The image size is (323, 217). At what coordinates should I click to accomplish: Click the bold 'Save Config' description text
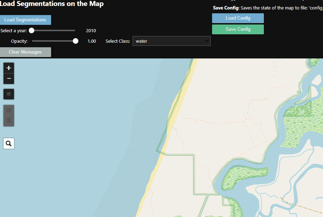click(x=226, y=8)
